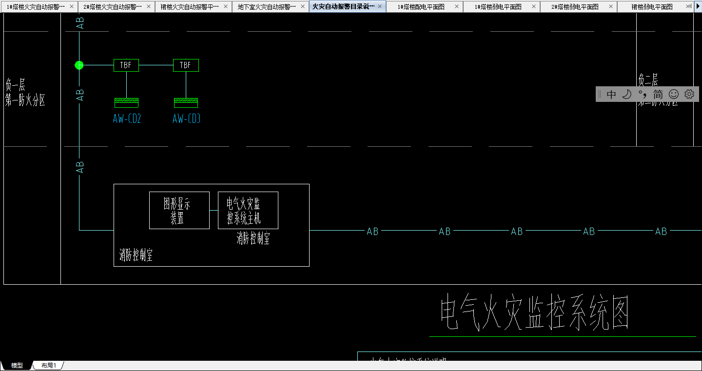Switch to the 布局1 layout tab
This screenshot has width=702, height=371.
[x=49, y=366]
